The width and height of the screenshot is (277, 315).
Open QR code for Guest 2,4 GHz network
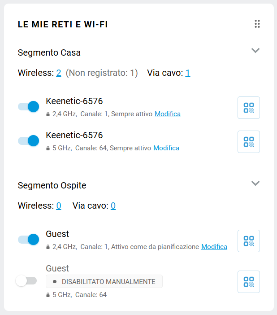tap(248, 241)
